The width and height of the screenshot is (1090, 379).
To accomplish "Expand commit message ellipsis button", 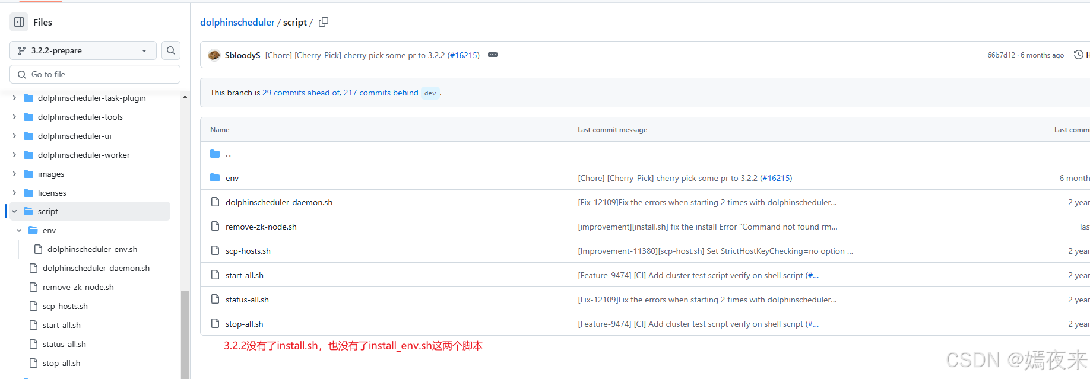I will [493, 55].
